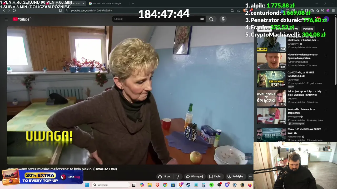This screenshot has width=337, height=189.
Task: Click the taskbar 'Wyszukaj' search box
Action: 111,185
